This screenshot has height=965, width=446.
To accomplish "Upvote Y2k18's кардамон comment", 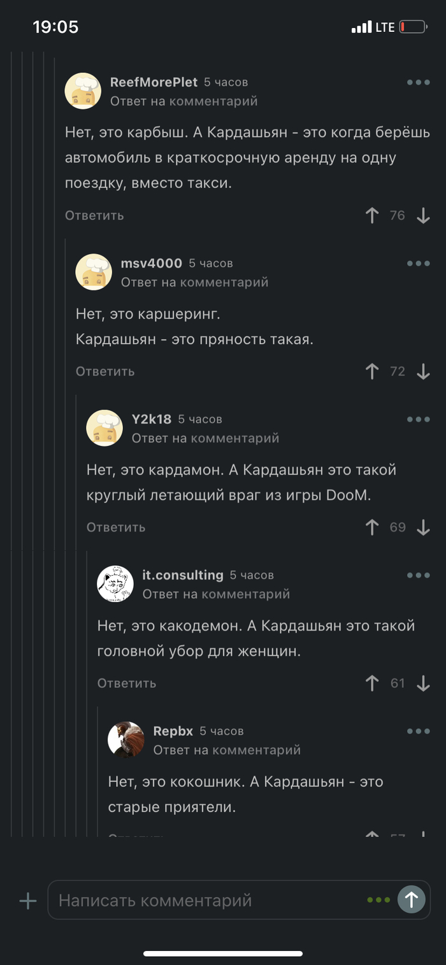I will pos(372,527).
